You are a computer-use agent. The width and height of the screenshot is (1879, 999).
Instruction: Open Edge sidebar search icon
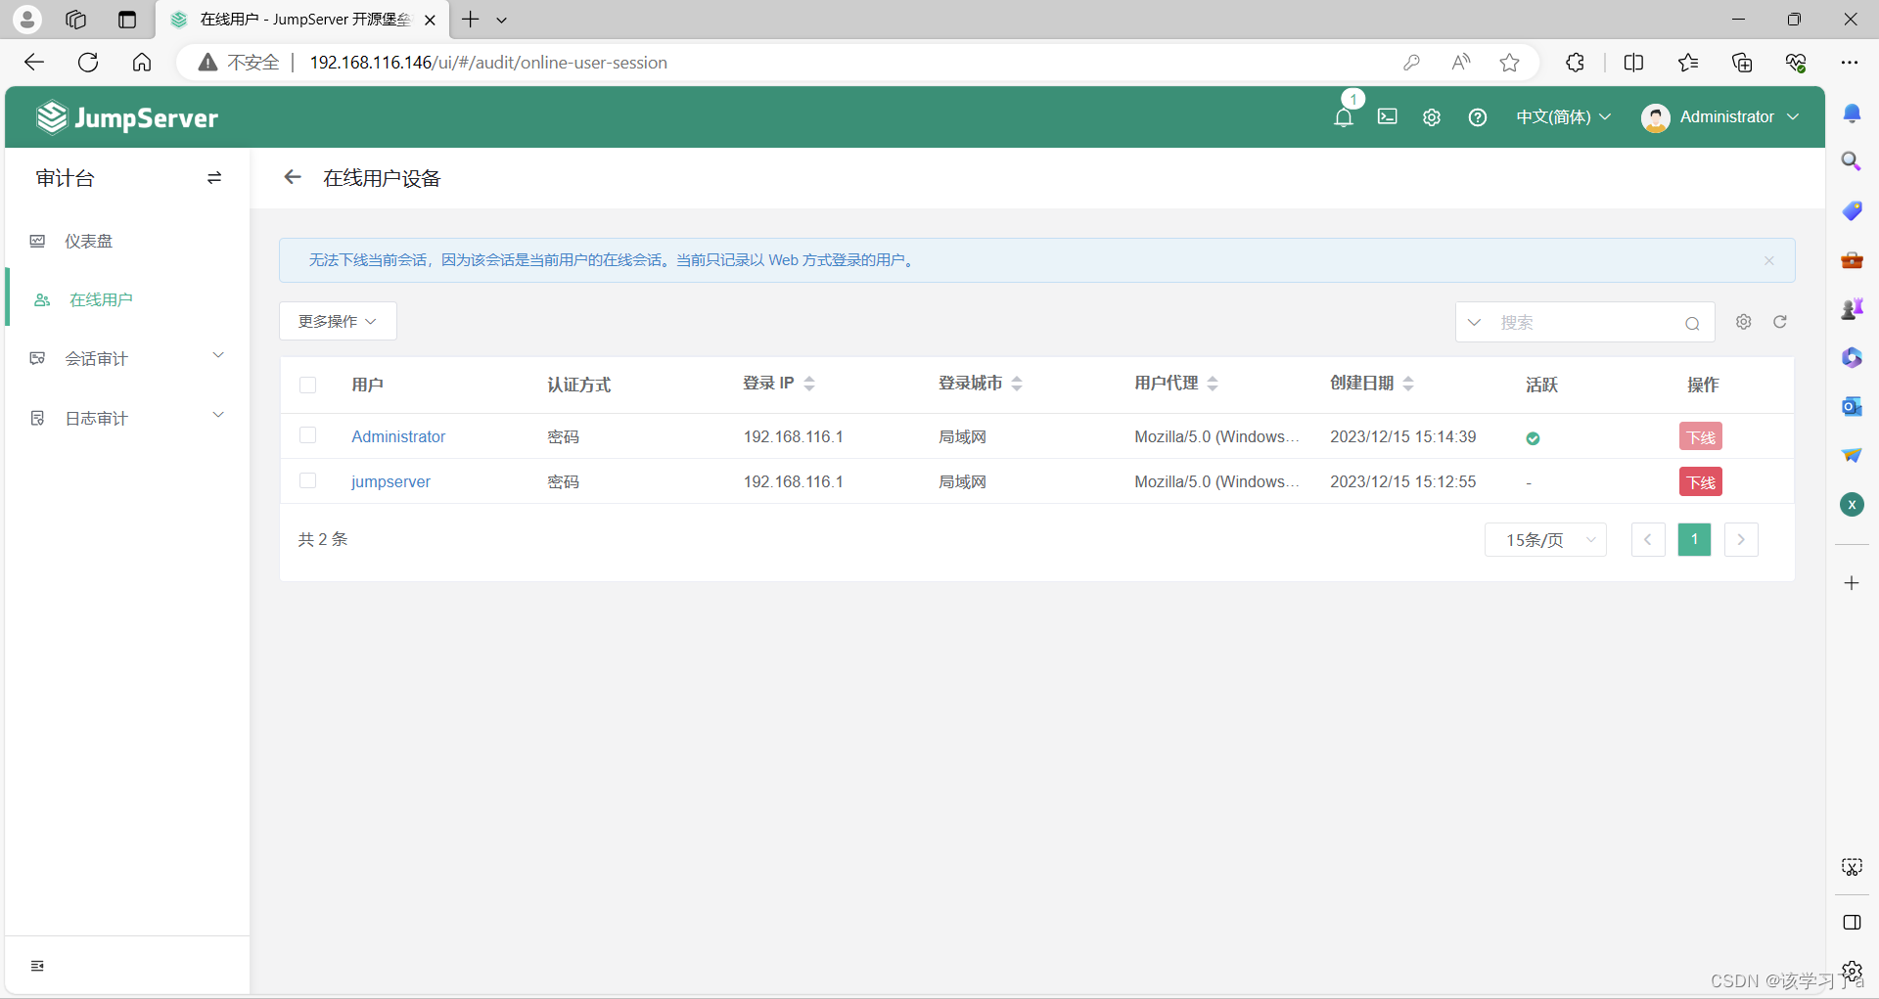click(x=1852, y=161)
